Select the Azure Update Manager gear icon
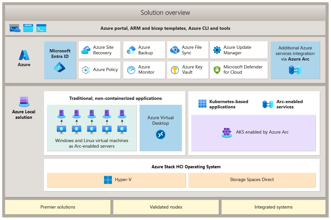Screen dimensions: 331x220 pos(217,50)
